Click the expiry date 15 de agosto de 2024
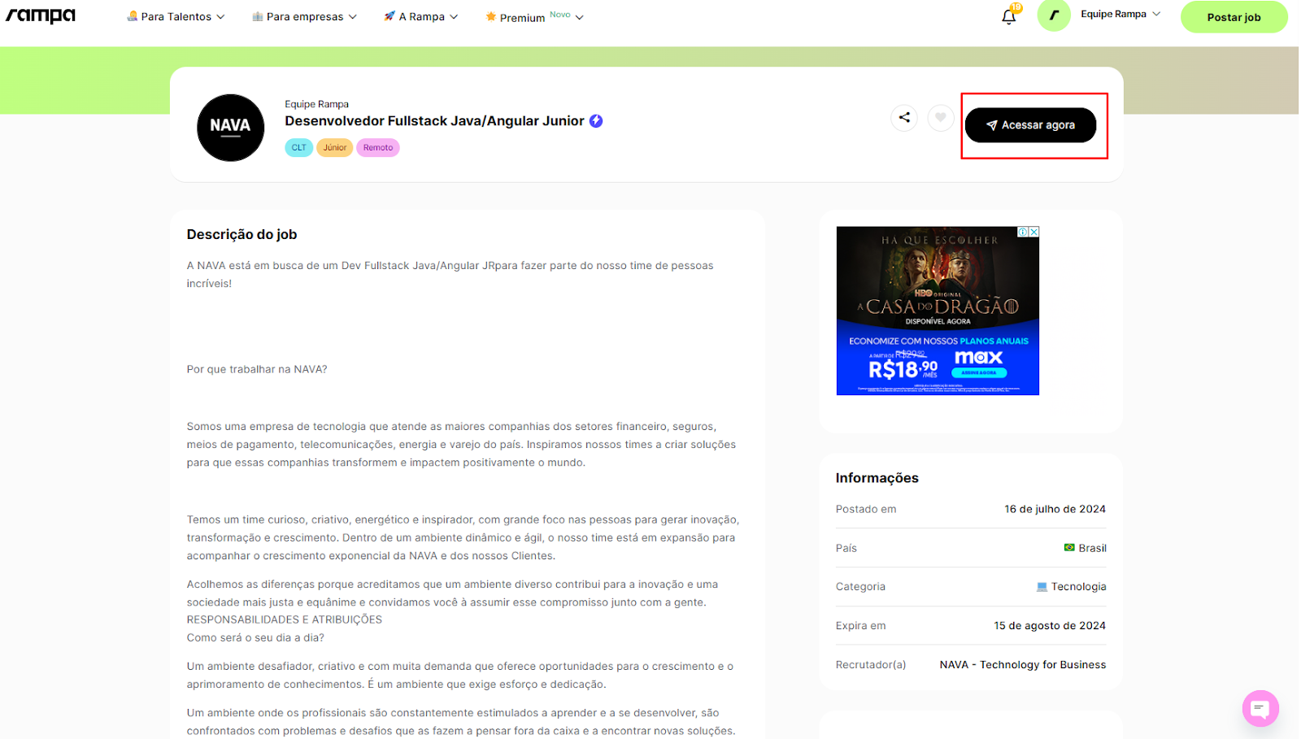Image resolution: width=1301 pixels, height=739 pixels. [1049, 626]
